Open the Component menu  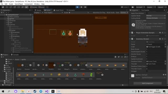29,4
